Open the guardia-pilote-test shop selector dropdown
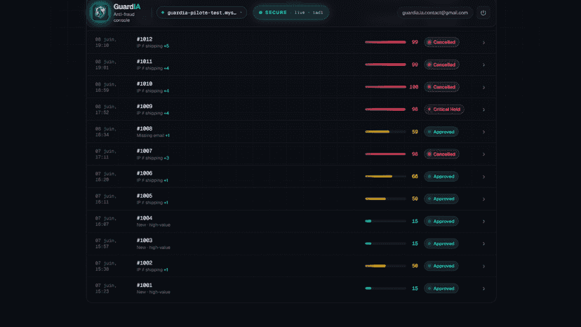The height and width of the screenshot is (327, 581). click(x=201, y=13)
